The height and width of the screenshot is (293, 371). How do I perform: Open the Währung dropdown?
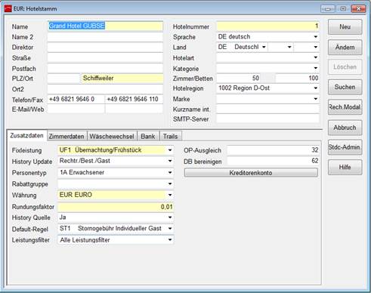170,195
